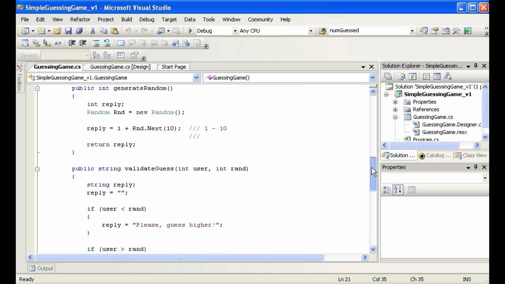Switch to the Start Page tab
The height and width of the screenshot is (284, 505).
pos(174,67)
